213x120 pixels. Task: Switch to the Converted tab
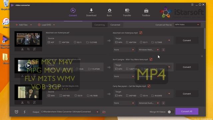(115, 25)
